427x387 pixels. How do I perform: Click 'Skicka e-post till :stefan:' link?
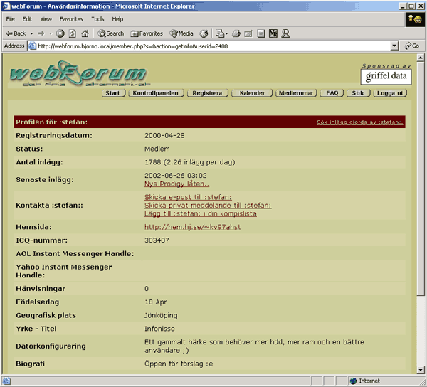[188, 197]
